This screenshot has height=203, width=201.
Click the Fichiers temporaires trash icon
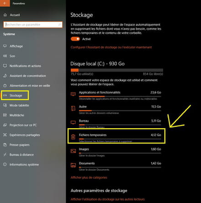point(73,137)
